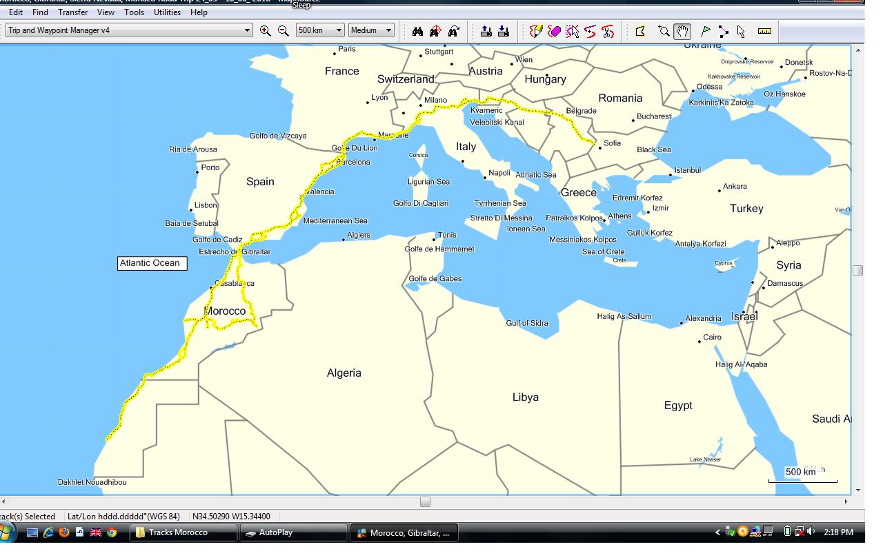Click the Morocco, Gibraltar taskbar button
The image size is (883, 551).
tap(404, 532)
